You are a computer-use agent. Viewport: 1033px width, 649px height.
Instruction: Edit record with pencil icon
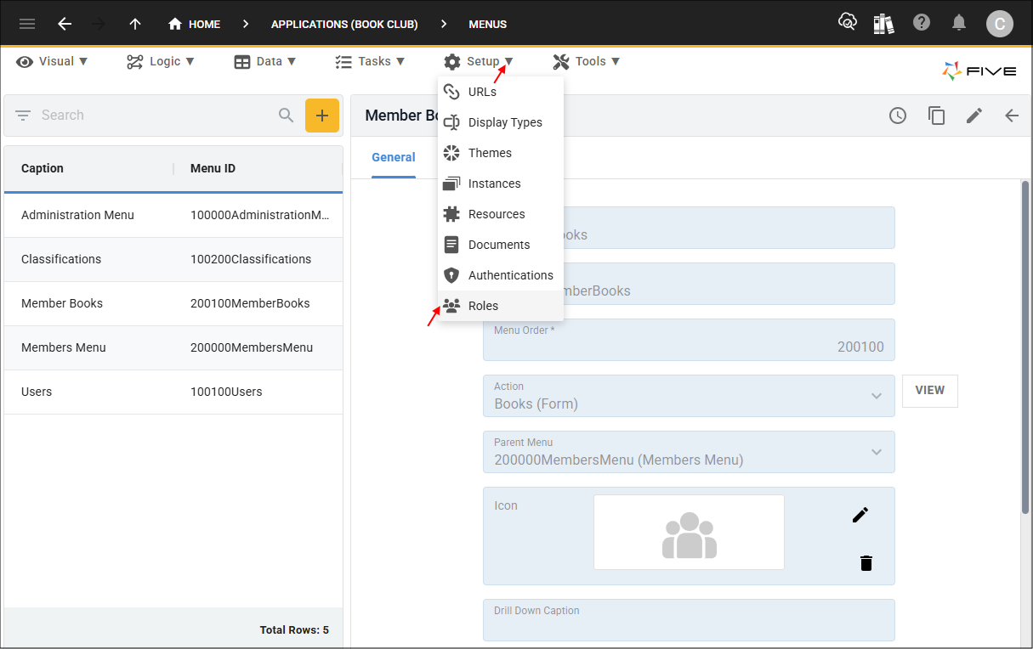974,116
